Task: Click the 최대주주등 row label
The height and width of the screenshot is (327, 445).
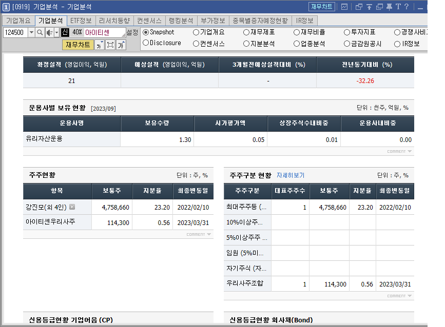Action: [x=246, y=207]
